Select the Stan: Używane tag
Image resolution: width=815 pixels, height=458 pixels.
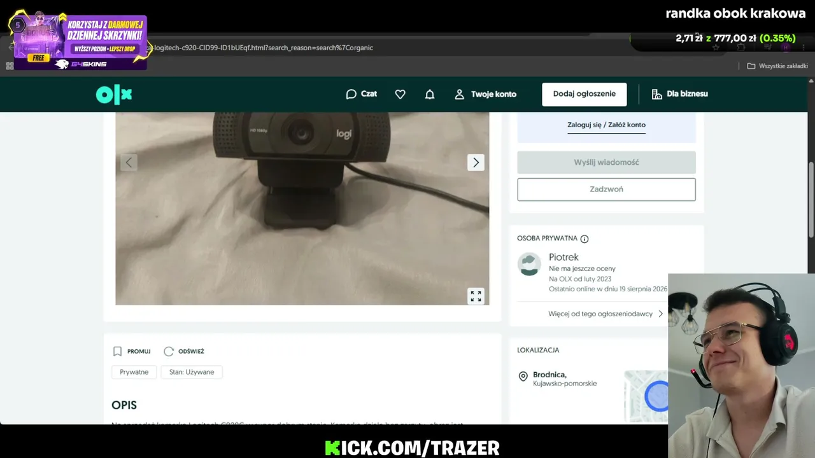192,372
